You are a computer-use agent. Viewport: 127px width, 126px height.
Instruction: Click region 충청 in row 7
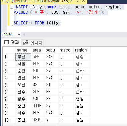click(82, 99)
